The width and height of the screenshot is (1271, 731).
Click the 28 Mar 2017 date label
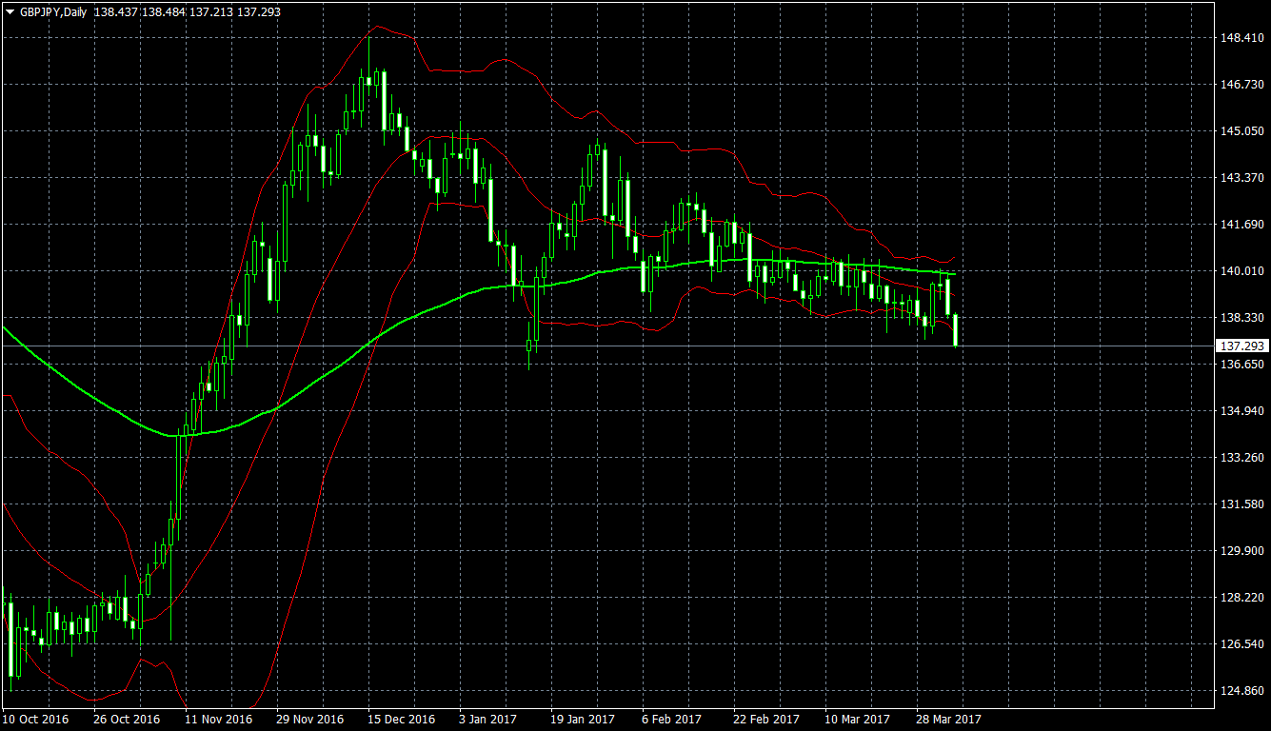tap(949, 720)
